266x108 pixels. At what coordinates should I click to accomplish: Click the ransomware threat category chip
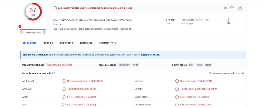(x=124, y=65)
